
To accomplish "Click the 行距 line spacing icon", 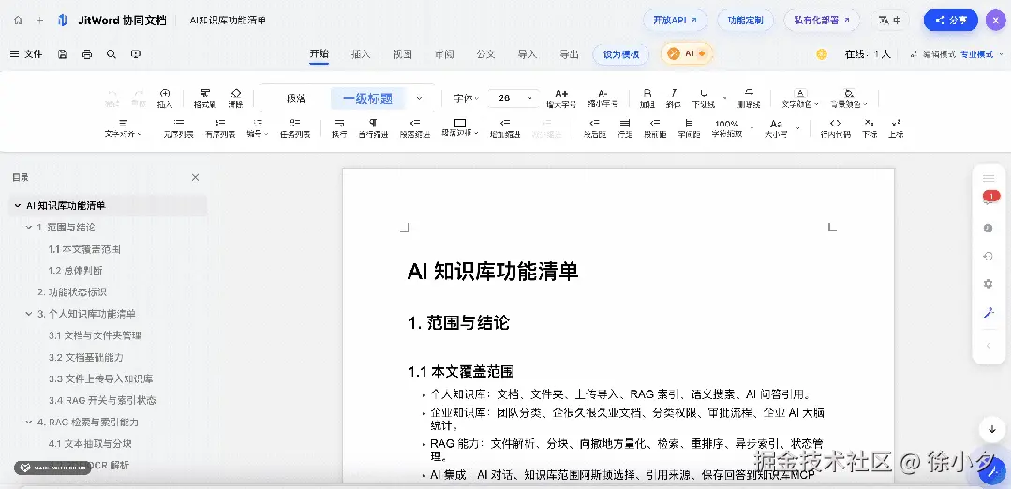I will click(x=625, y=127).
